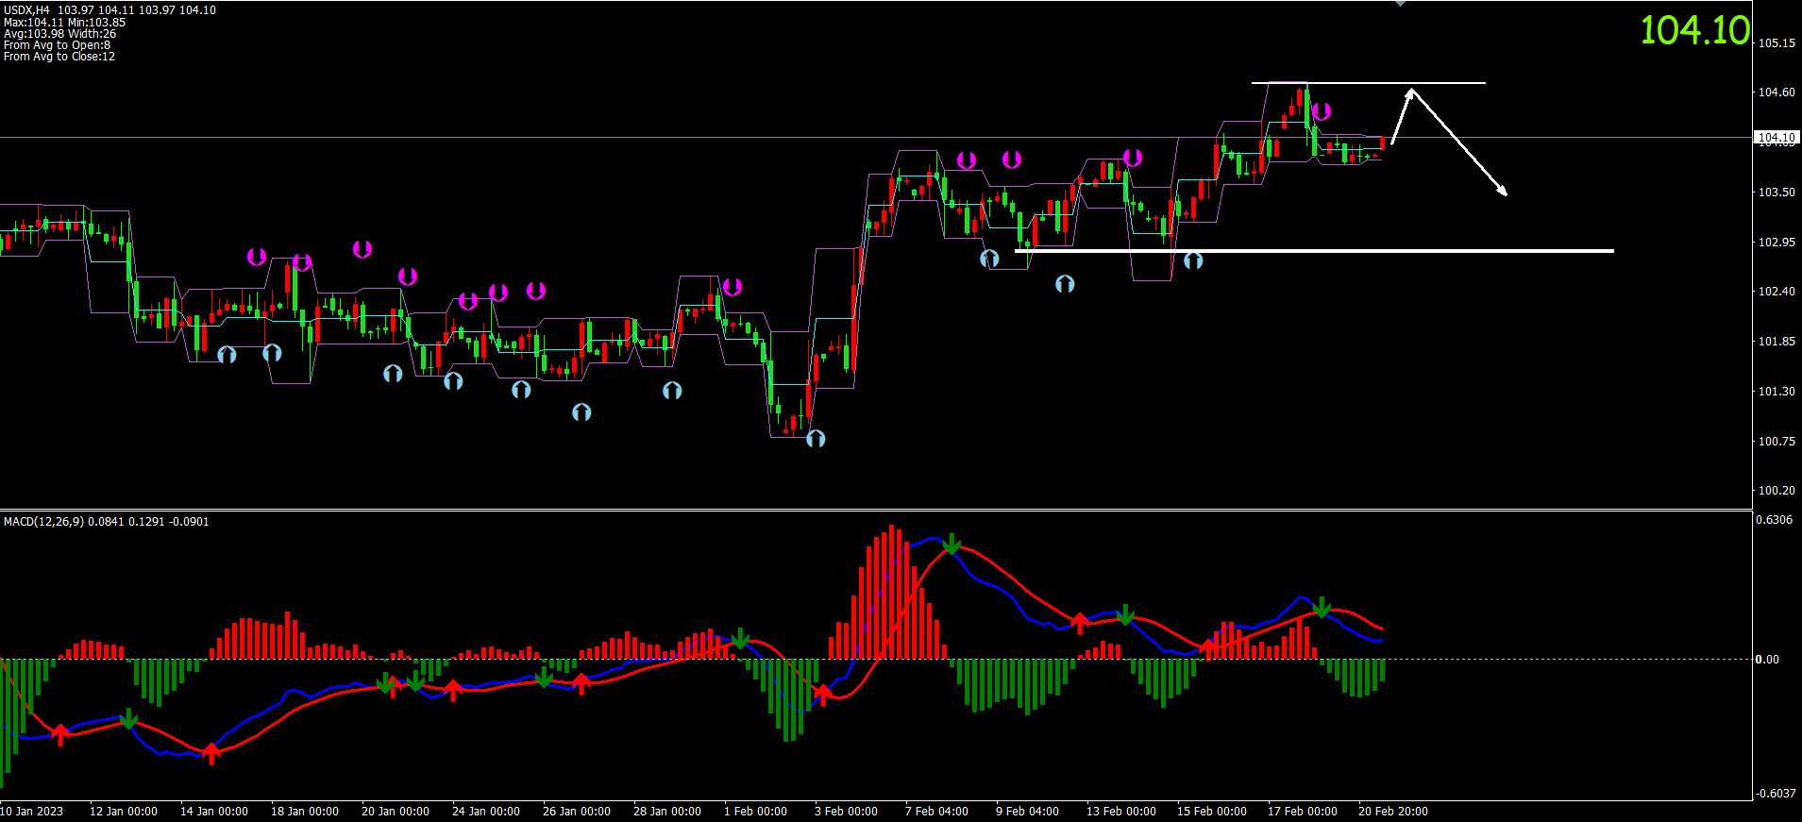Click the 105.15 level on the price scale
Screen dimensions: 1802x822
point(1776,43)
